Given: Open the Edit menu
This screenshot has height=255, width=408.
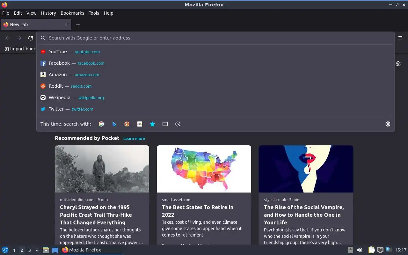Looking at the screenshot, I should (x=18, y=13).
